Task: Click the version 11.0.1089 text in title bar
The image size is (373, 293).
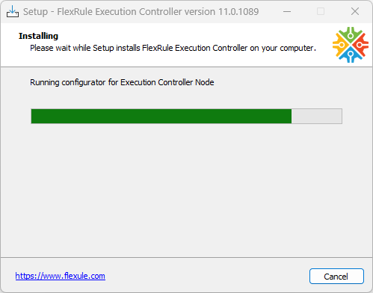Action: pos(223,12)
